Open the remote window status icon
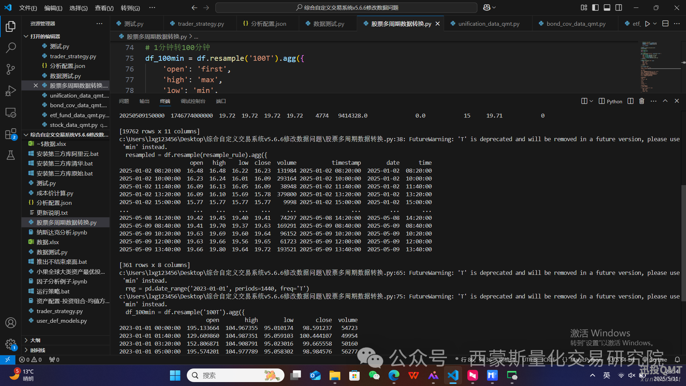This screenshot has height=386, width=686. [8, 360]
